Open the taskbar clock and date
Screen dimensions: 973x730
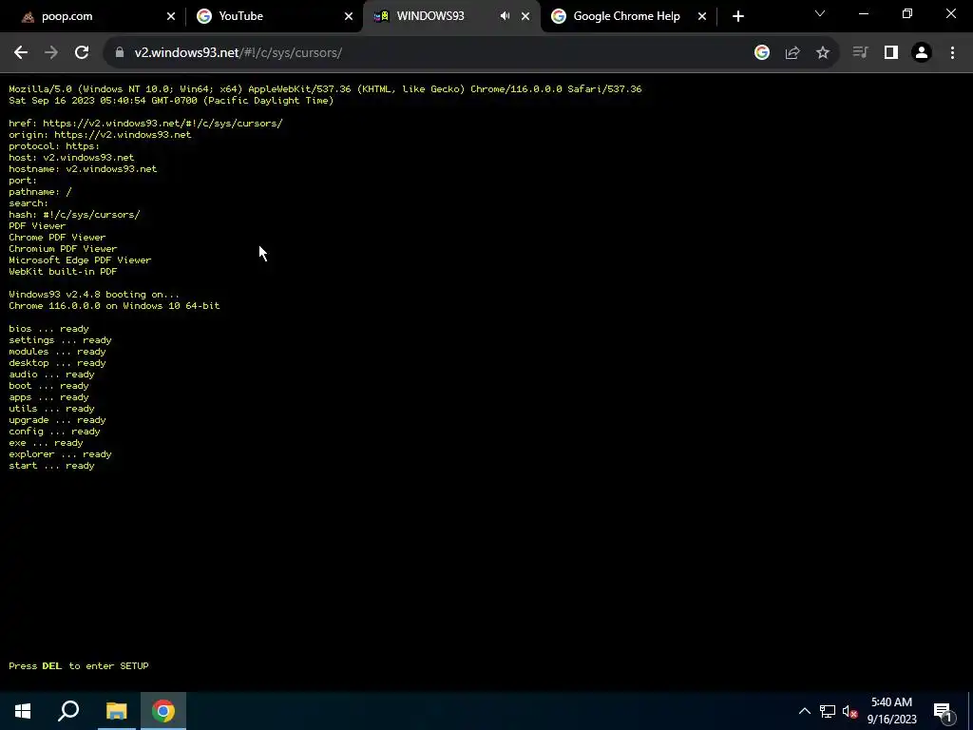[891, 711]
